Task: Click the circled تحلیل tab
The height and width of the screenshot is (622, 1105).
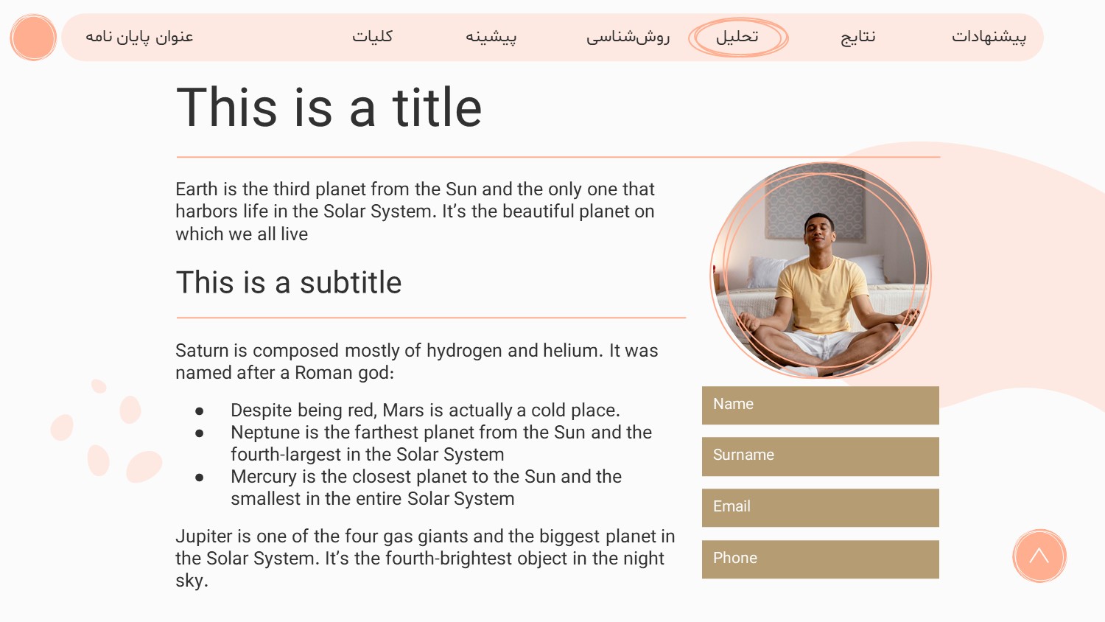Action: pyautogui.click(x=737, y=37)
